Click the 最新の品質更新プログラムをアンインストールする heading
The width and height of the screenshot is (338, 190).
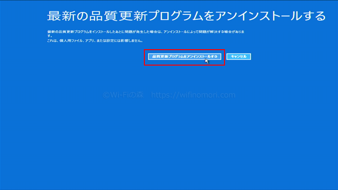pos(186,16)
